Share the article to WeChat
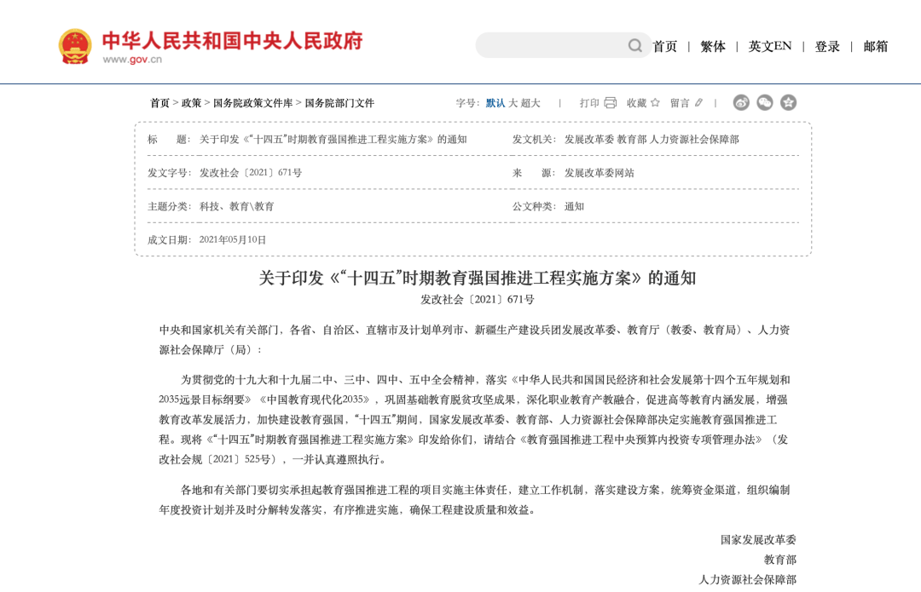The image size is (921, 592). [765, 102]
